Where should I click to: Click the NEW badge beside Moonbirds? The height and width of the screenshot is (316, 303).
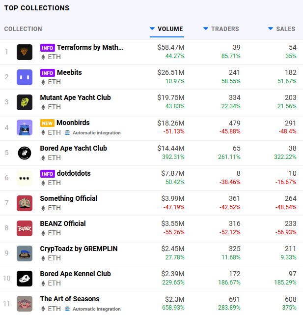click(47, 123)
